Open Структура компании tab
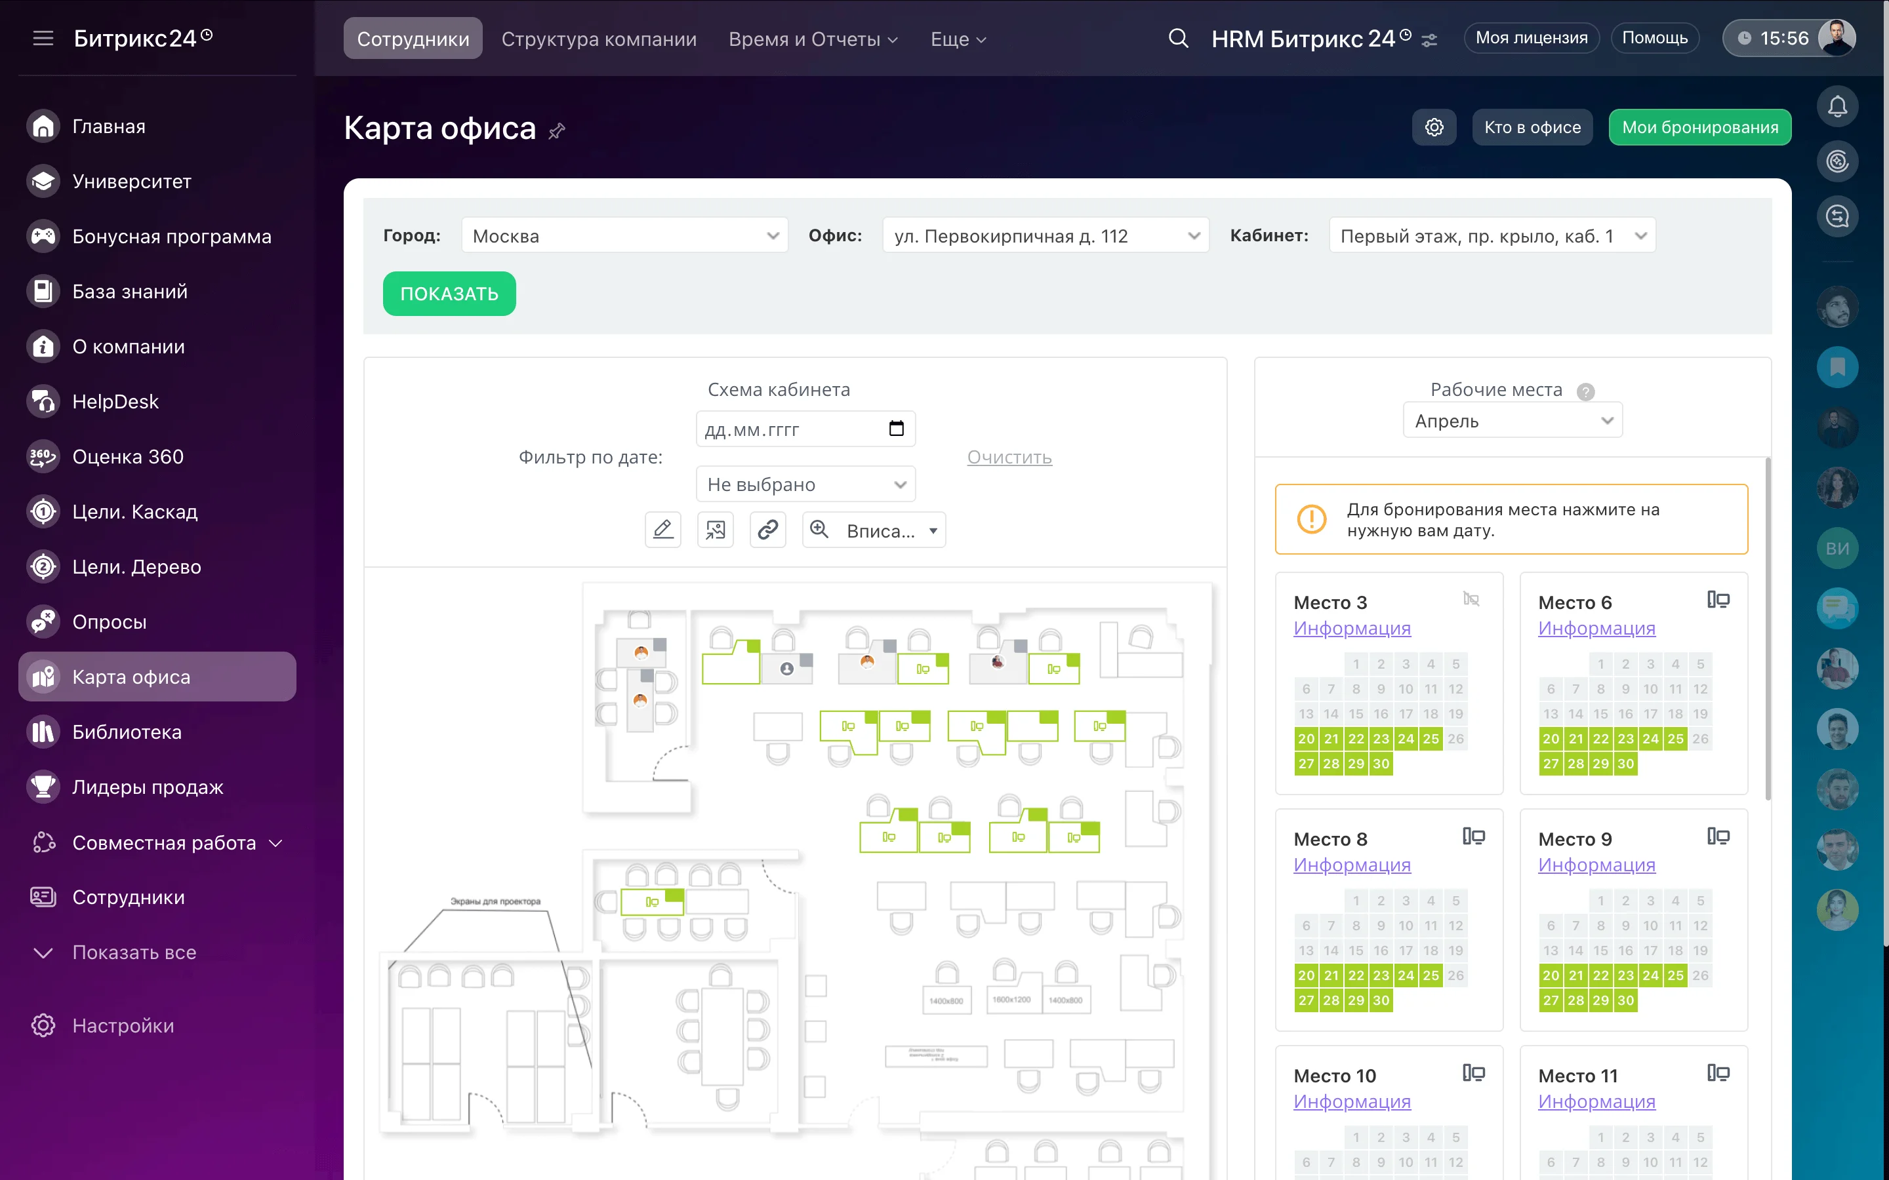This screenshot has width=1889, height=1180. pos(599,38)
